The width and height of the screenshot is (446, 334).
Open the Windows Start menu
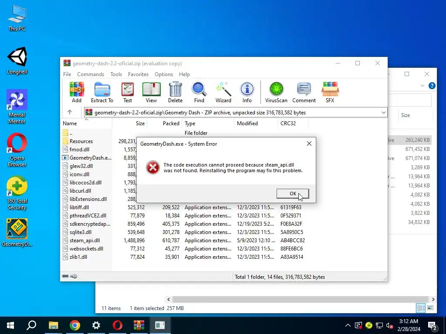10,325
